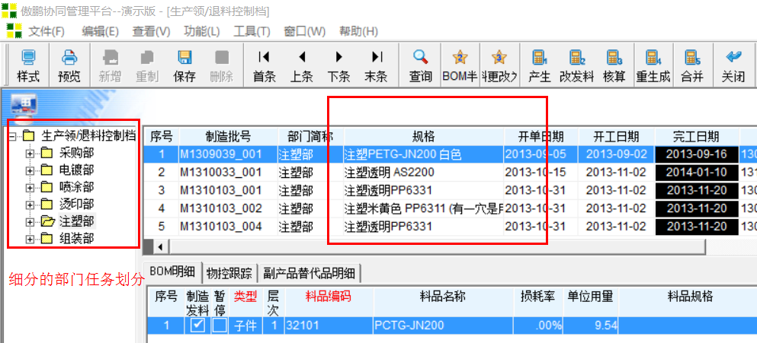This screenshot has width=757, height=343.
Task: Go to first record with 首条
Action: point(264,58)
